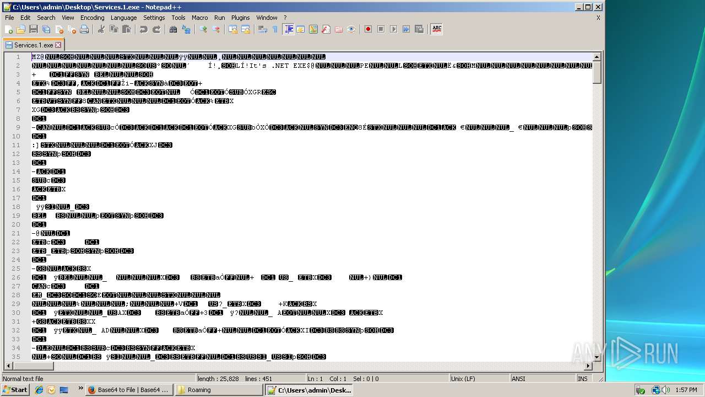The height and width of the screenshot is (397, 705).
Task: Open Folder as Workspace toolbar icon
Action: point(339,29)
